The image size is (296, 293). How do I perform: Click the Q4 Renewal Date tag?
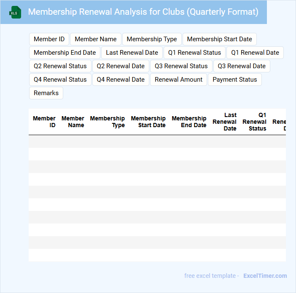[121, 80]
